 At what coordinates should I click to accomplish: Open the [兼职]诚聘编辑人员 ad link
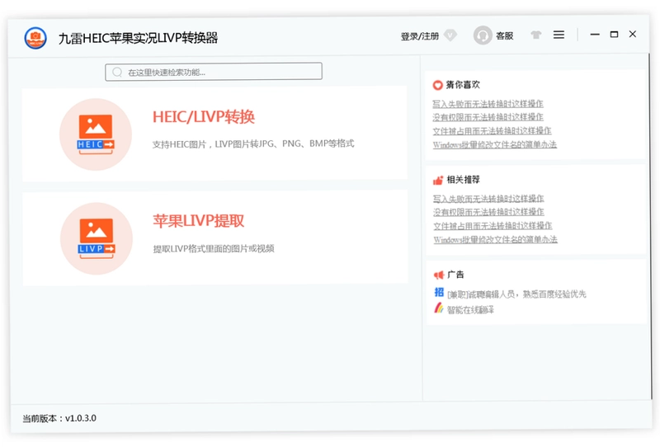tap(516, 294)
